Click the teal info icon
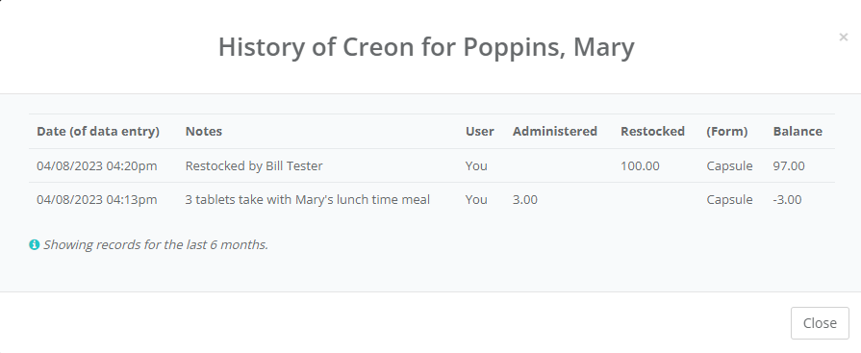The height and width of the screenshot is (353, 861). [34, 245]
